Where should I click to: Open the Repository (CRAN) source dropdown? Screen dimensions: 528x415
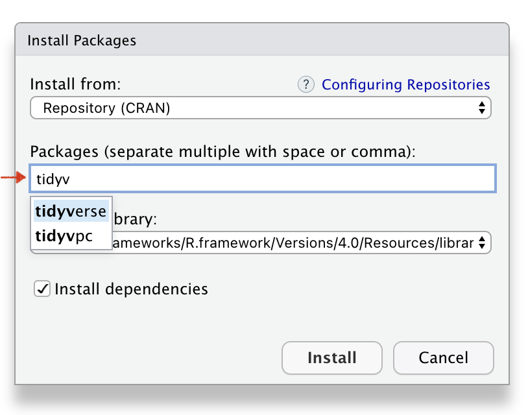pyautogui.click(x=259, y=108)
